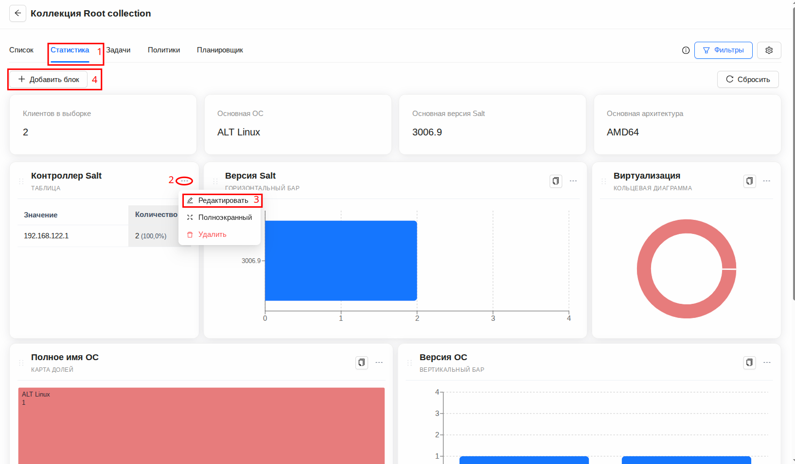This screenshot has height=464, width=795.
Task: Click the Основная версия Salt card
Action: [x=493, y=124]
